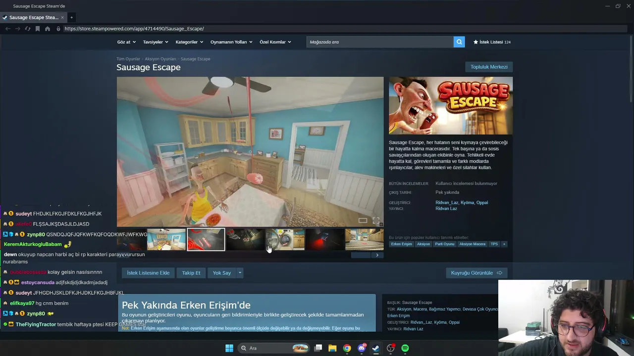Go back with the browser back arrow
Image resolution: width=634 pixels, height=356 pixels.
tap(8, 29)
